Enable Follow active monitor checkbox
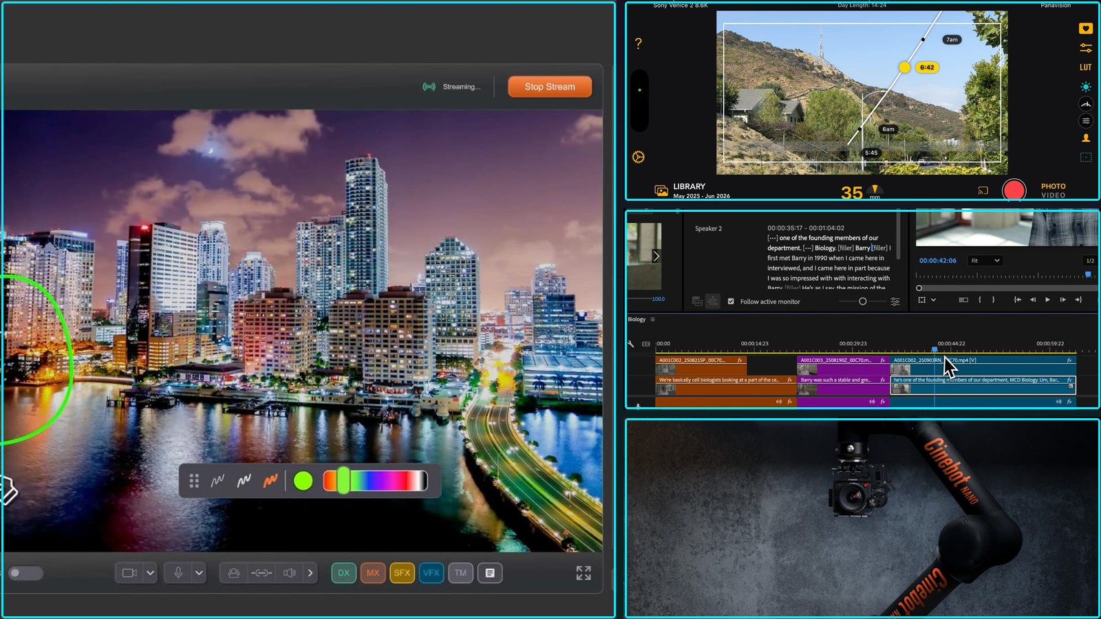 pyautogui.click(x=731, y=301)
